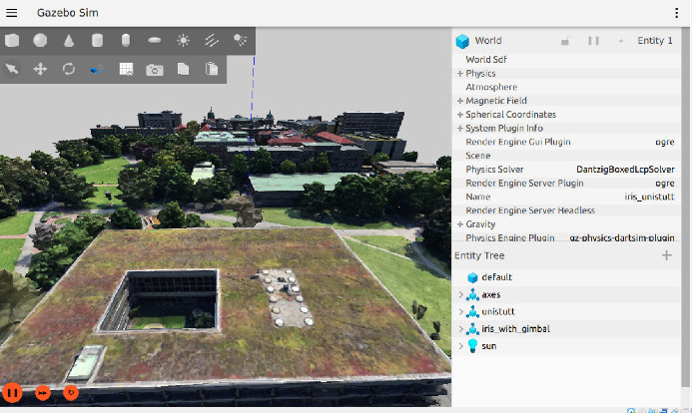Open the grid snap settings icon

[x=126, y=69]
